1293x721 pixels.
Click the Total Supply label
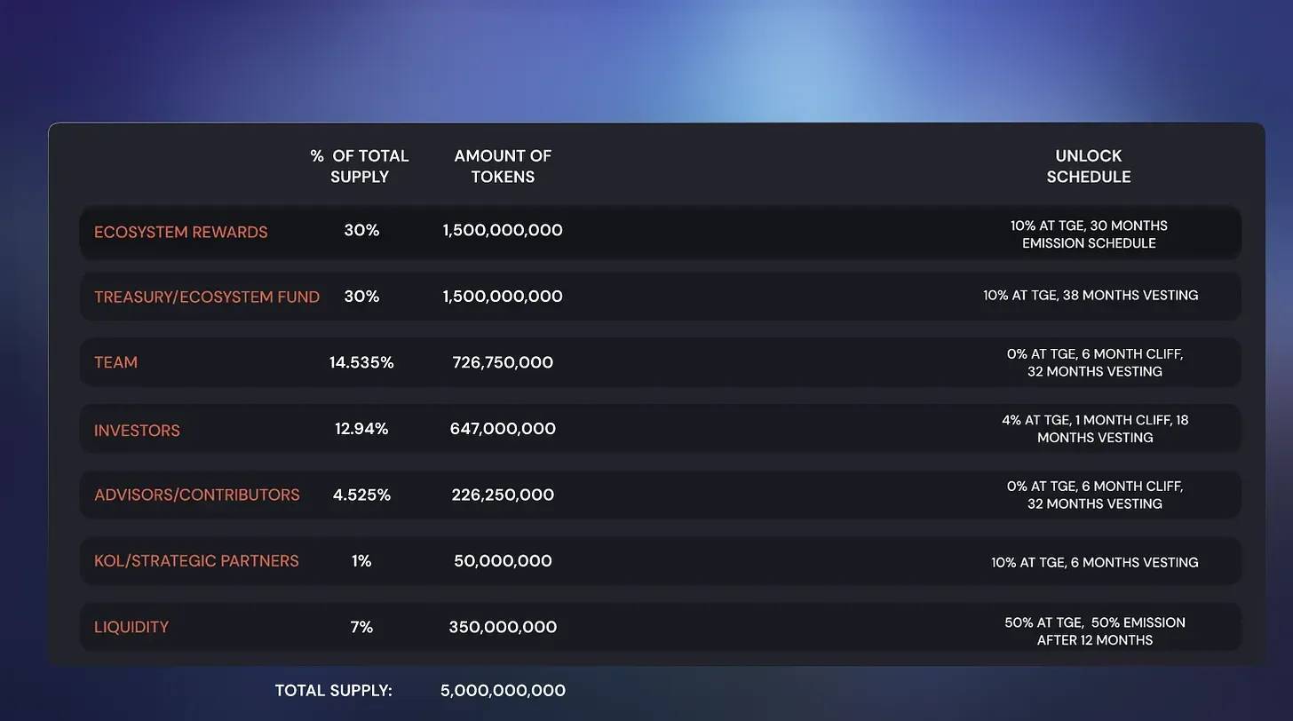[333, 691]
